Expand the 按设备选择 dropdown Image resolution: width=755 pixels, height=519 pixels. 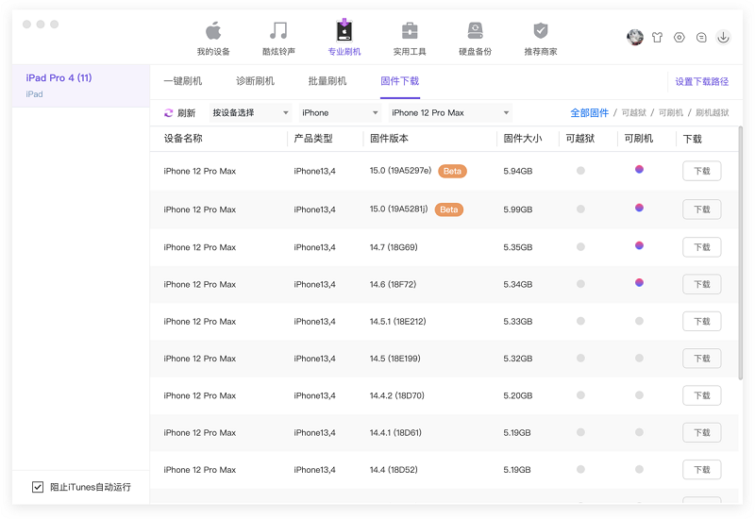click(250, 113)
